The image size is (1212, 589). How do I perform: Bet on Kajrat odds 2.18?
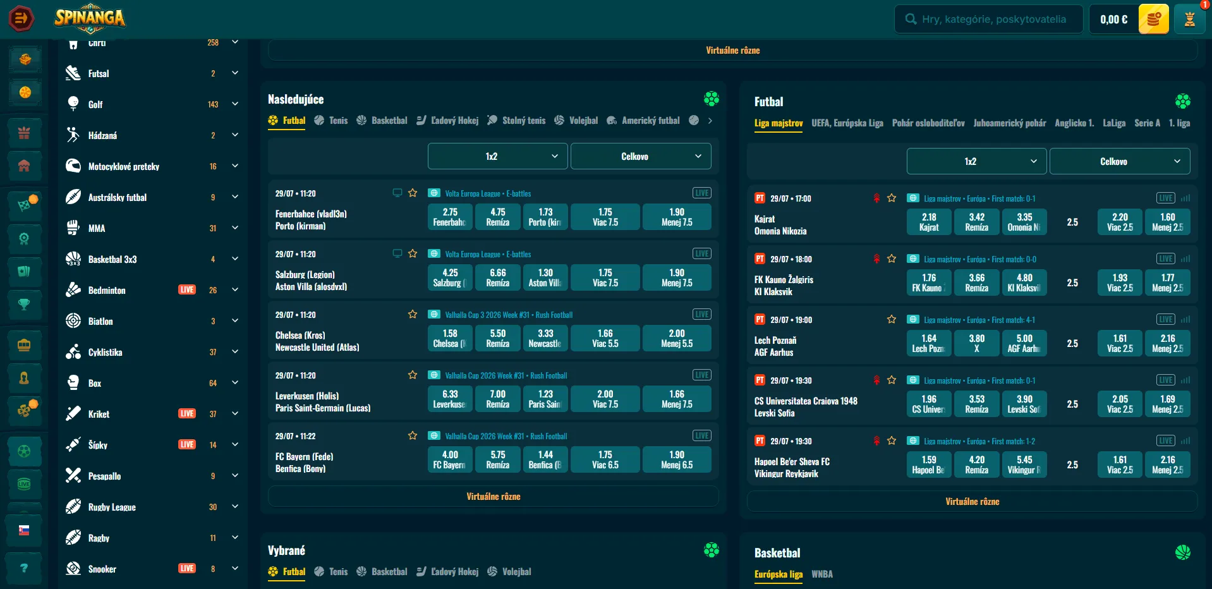[929, 222]
